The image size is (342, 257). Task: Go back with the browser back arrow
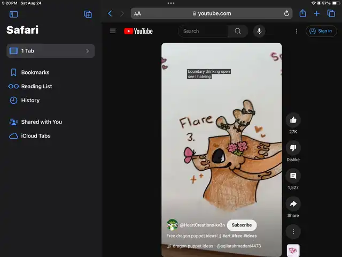[110, 13]
